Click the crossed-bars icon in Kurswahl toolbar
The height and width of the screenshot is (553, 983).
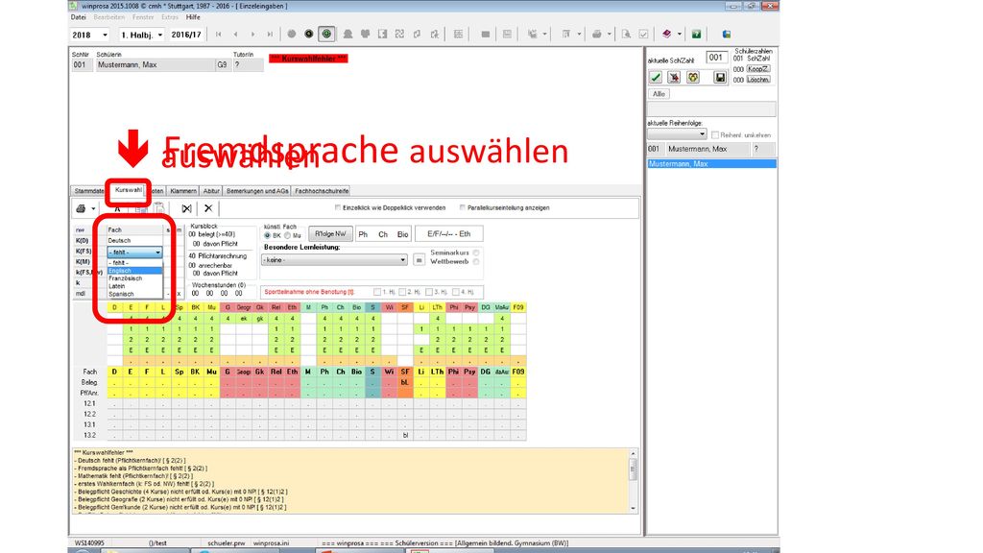(186, 208)
